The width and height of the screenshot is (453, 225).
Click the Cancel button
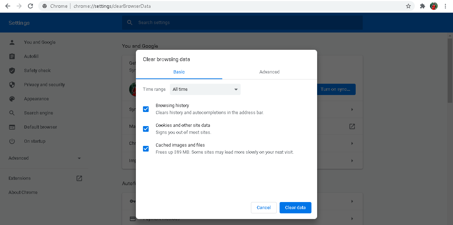click(264, 208)
